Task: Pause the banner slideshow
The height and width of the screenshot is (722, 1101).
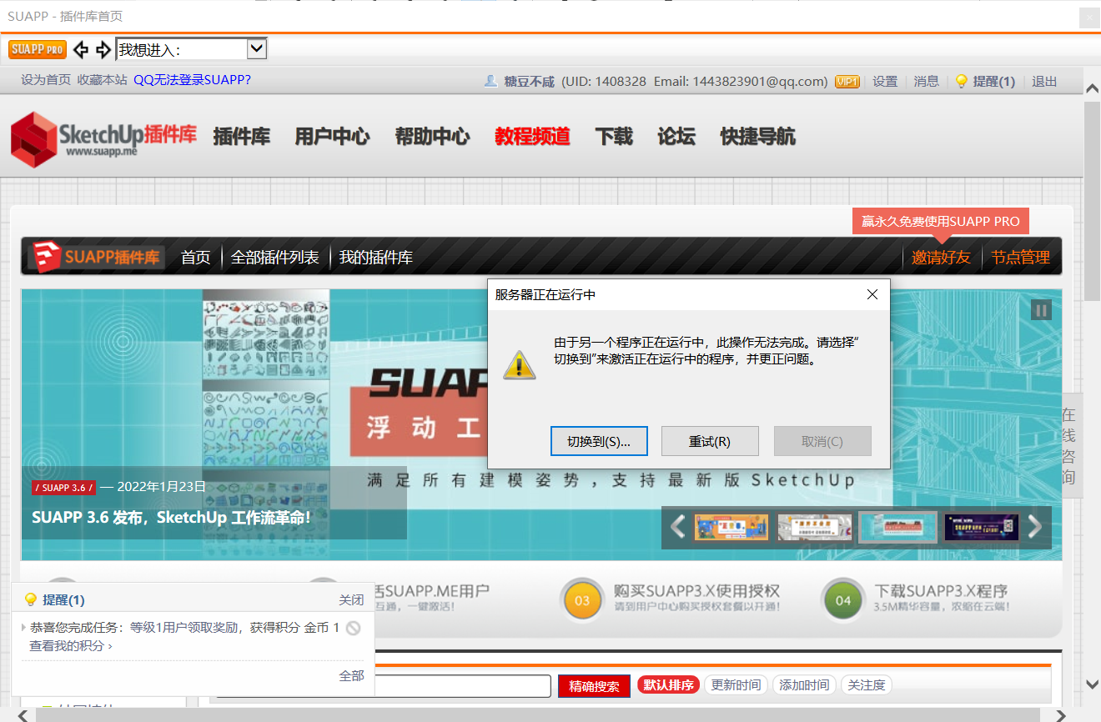Action: pos(1041,310)
